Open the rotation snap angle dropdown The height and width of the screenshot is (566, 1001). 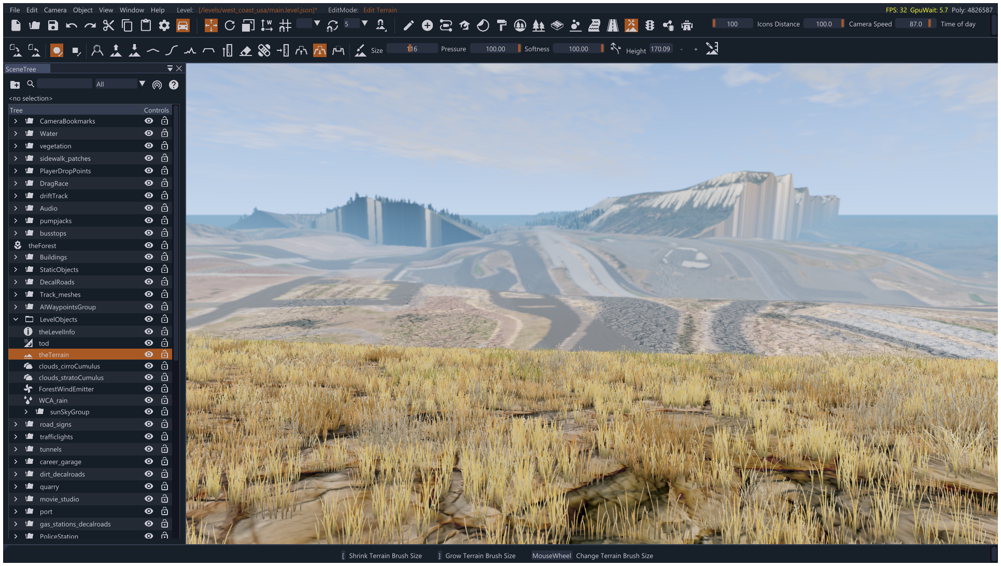tap(364, 24)
